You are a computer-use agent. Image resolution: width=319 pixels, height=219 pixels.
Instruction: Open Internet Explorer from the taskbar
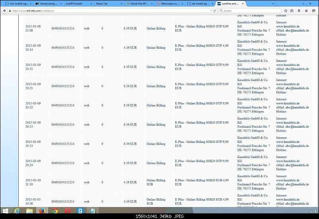(18, 211)
